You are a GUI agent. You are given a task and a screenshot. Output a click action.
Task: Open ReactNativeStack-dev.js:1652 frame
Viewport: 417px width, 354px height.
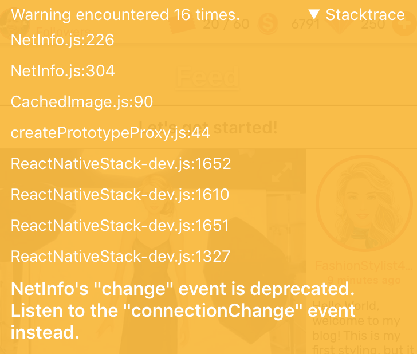(x=121, y=164)
